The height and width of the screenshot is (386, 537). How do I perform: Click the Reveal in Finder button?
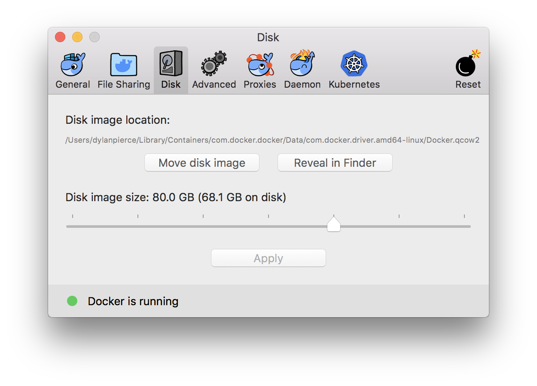(x=335, y=163)
